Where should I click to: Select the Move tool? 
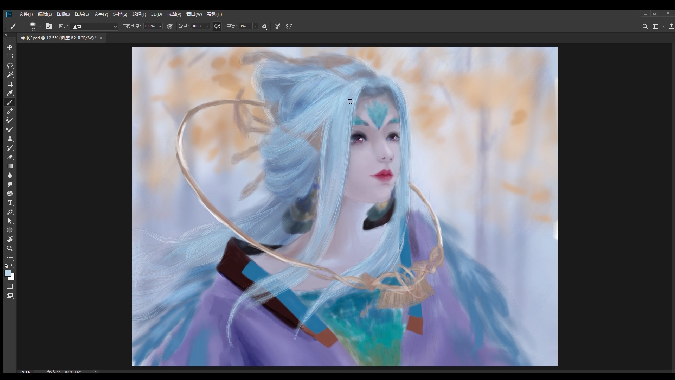pyautogui.click(x=10, y=47)
